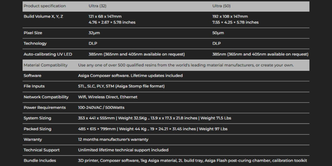
Task: Select the Ultra (50) column header
Action: (221, 6)
